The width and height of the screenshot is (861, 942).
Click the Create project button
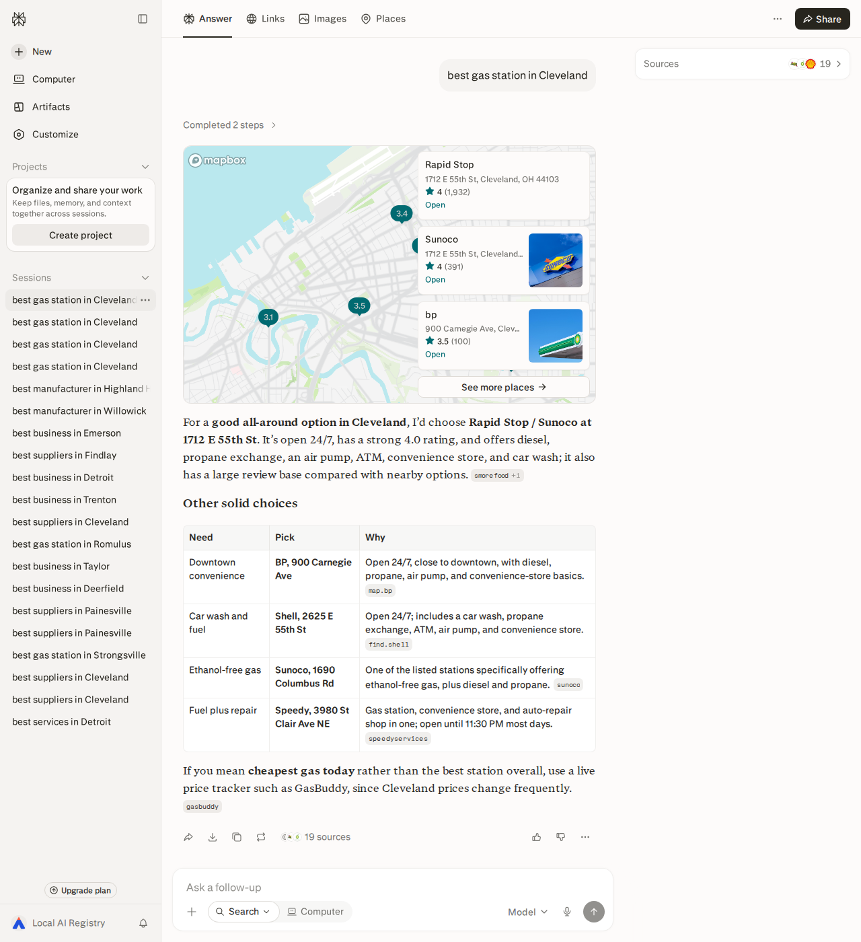pyautogui.click(x=81, y=235)
